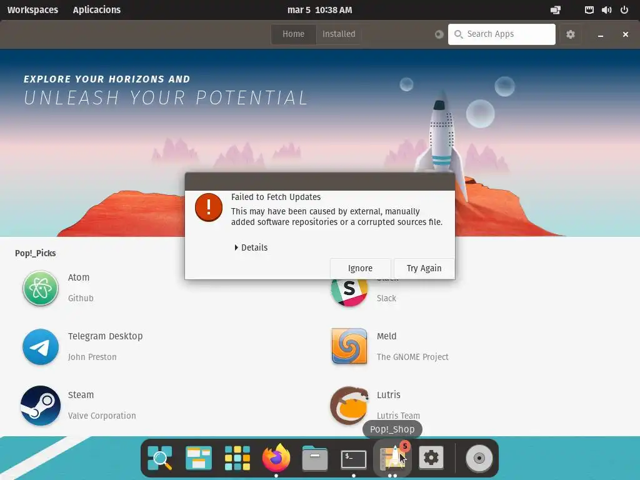Click the Lutris app icon
This screenshot has width=640, height=480.
pos(349,406)
